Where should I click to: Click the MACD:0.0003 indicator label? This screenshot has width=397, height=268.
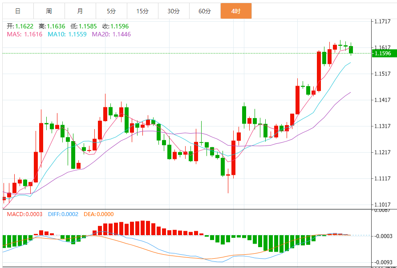pyautogui.click(x=25, y=214)
